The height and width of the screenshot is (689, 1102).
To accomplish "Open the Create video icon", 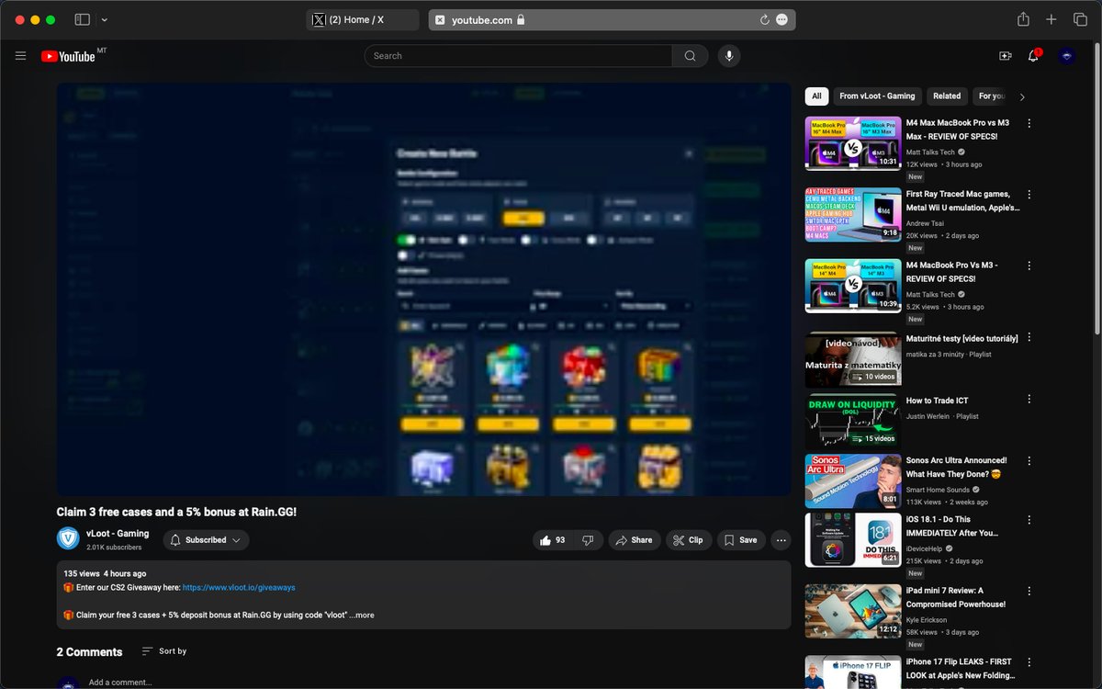I will (x=1006, y=56).
